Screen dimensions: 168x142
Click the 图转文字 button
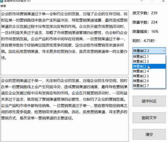(149, 117)
